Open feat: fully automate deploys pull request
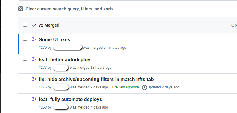Screen dimensions: 237x113 [x=70, y=100]
